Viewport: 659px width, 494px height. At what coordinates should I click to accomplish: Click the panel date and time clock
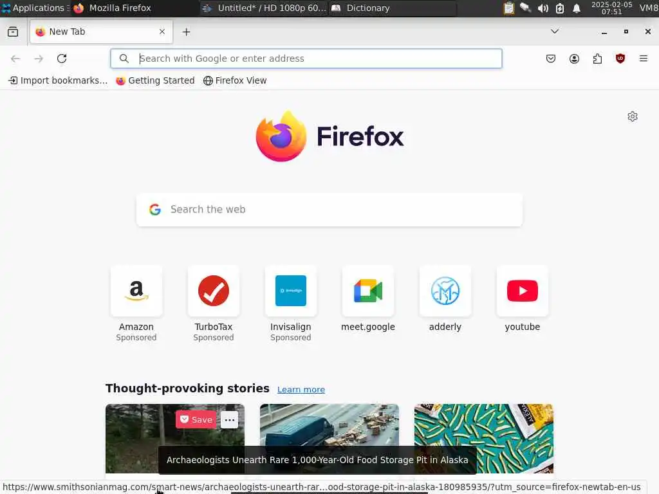(611, 8)
